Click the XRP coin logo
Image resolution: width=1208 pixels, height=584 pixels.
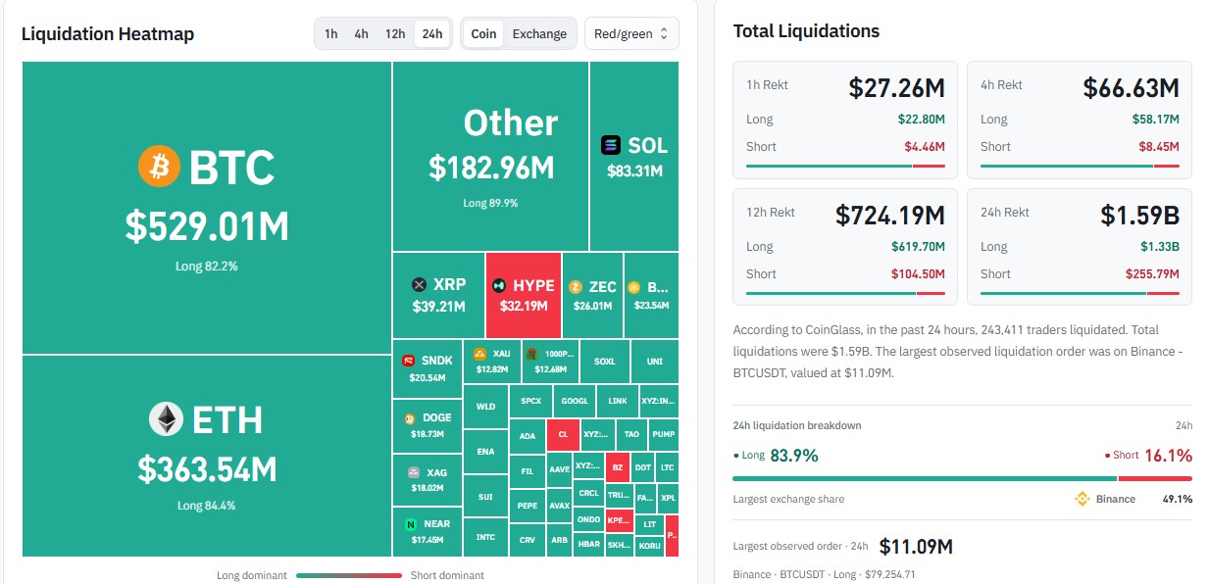pyautogui.click(x=420, y=285)
